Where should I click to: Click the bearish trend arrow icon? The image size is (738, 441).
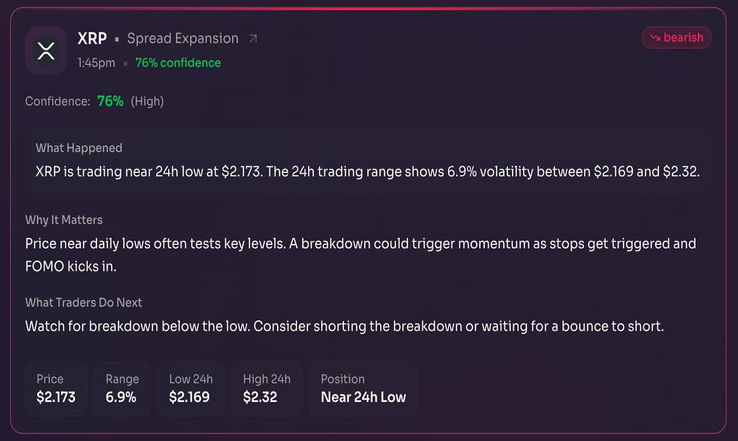point(655,38)
